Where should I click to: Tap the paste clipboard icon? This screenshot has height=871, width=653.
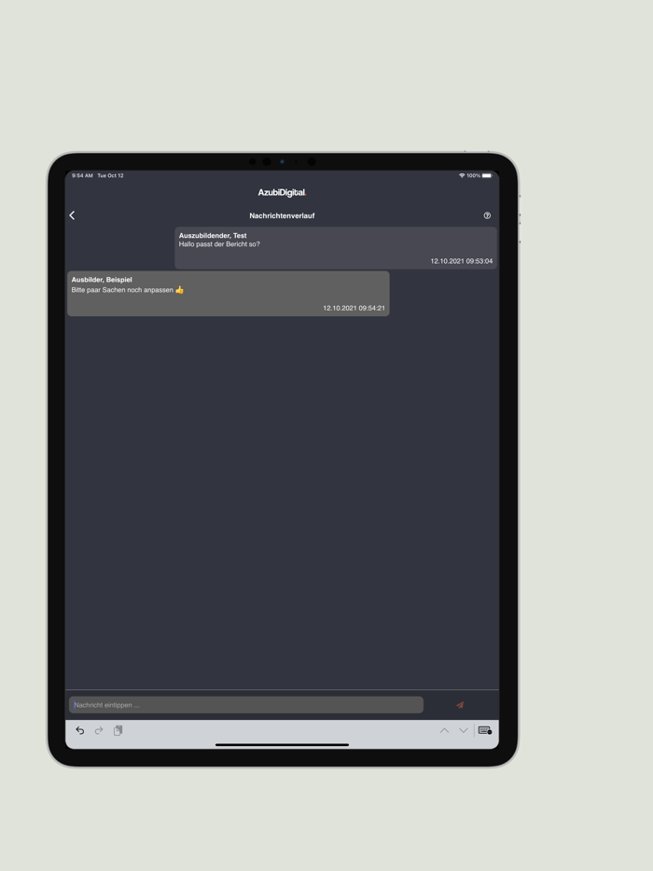pos(118,730)
